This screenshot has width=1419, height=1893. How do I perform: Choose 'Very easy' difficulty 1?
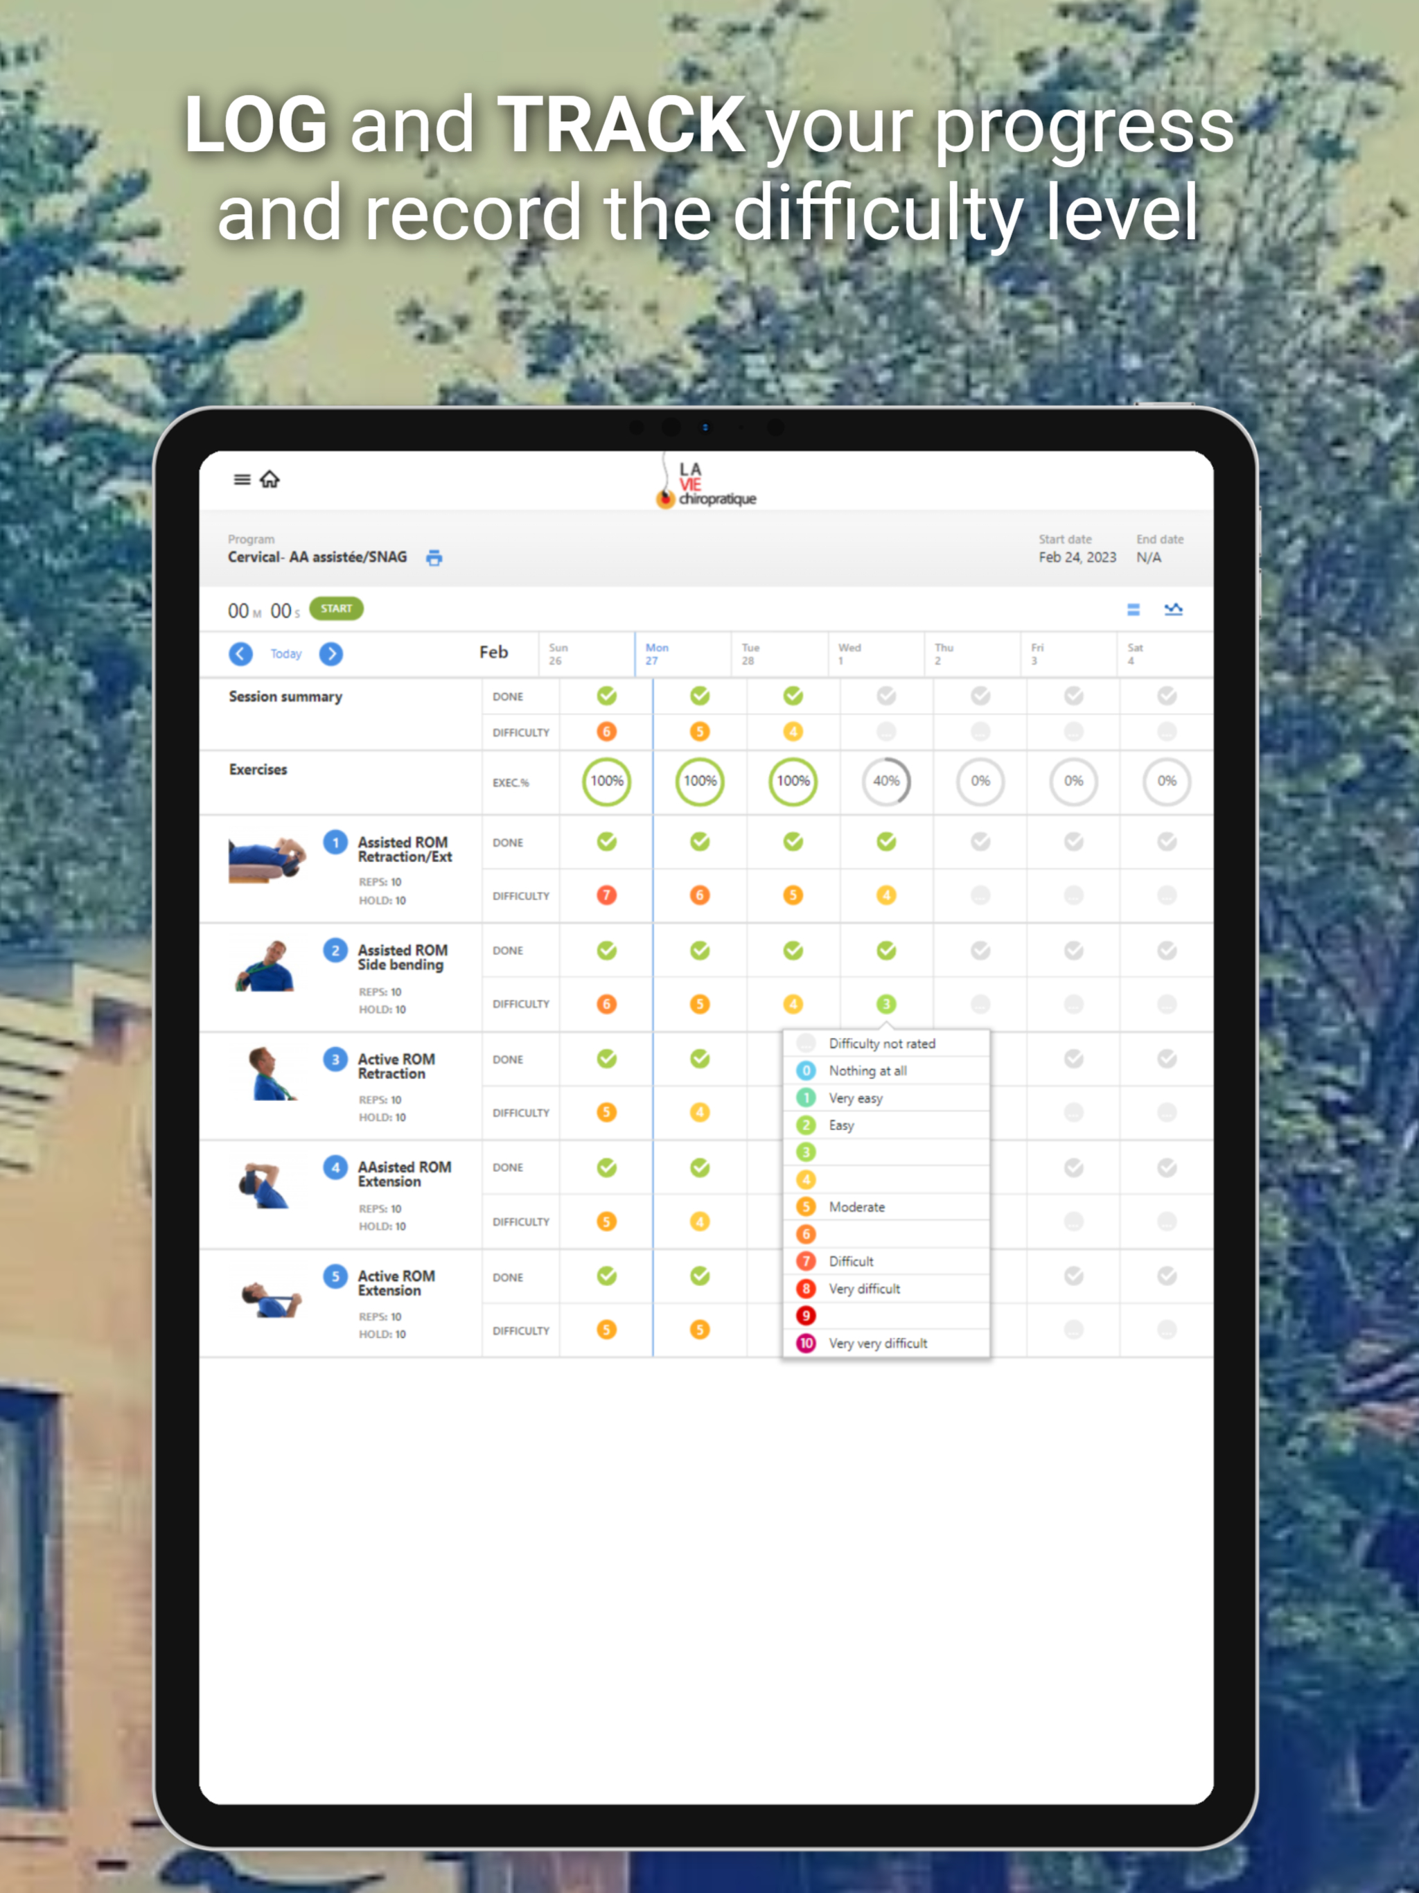[887, 1098]
